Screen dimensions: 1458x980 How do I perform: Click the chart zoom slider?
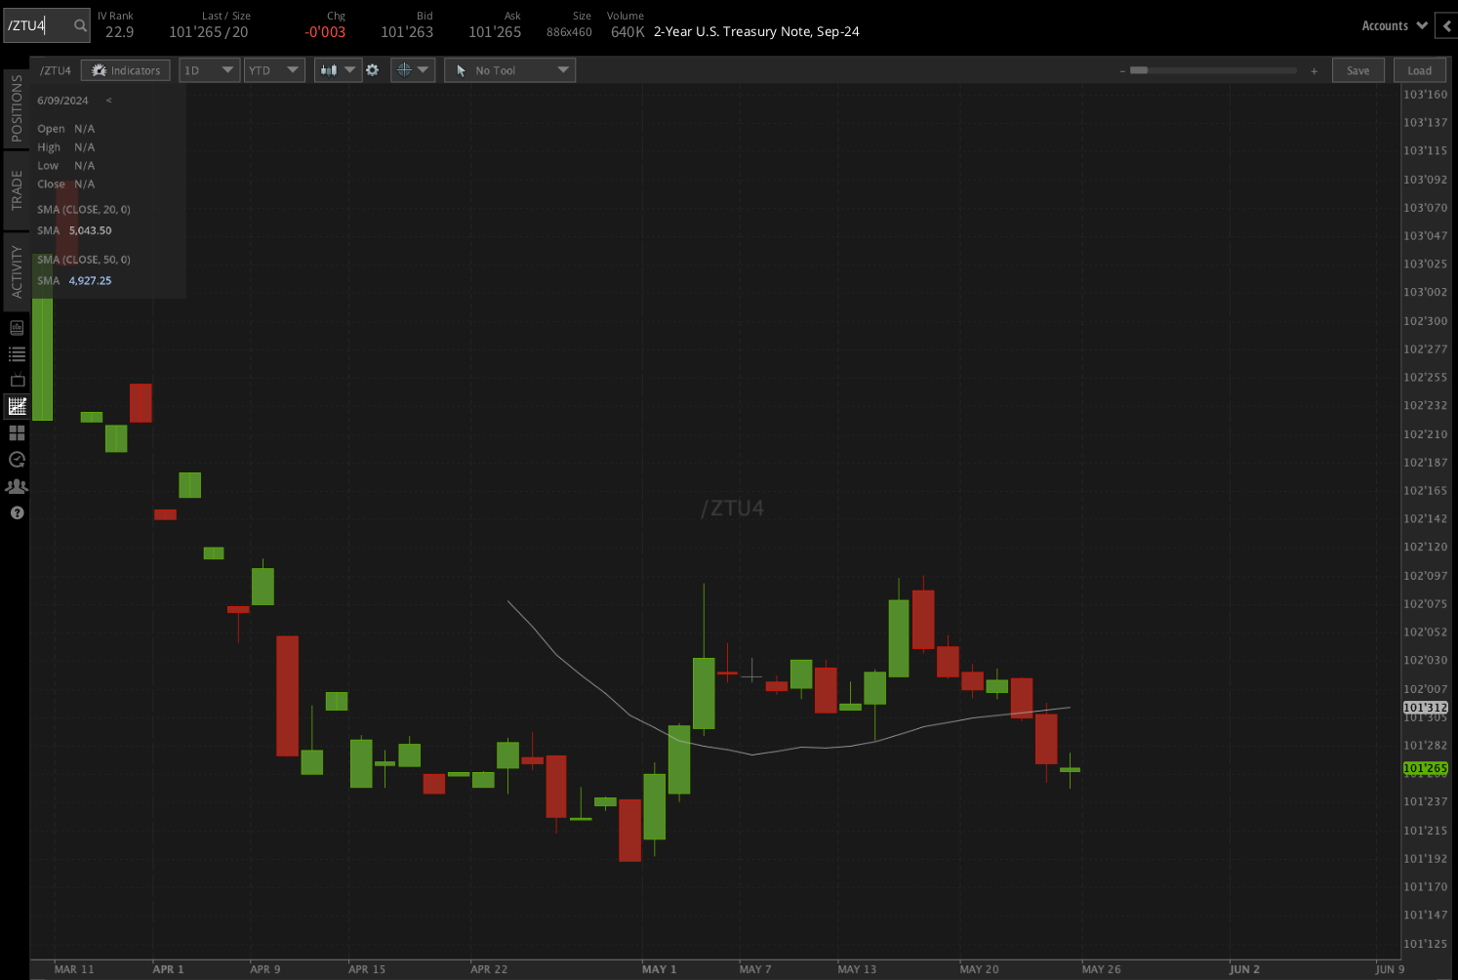coord(1213,70)
